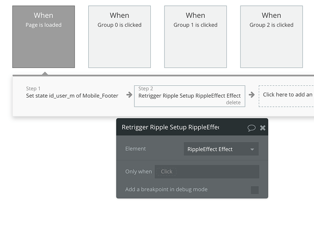Viewport: 314px width, 228px height.
Task: Open the comment bubble in action popup
Action: click(x=251, y=128)
